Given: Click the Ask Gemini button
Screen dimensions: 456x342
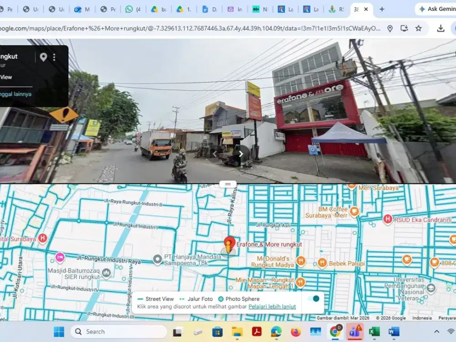Looking at the screenshot, I should pyautogui.click(x=437, y=9).
